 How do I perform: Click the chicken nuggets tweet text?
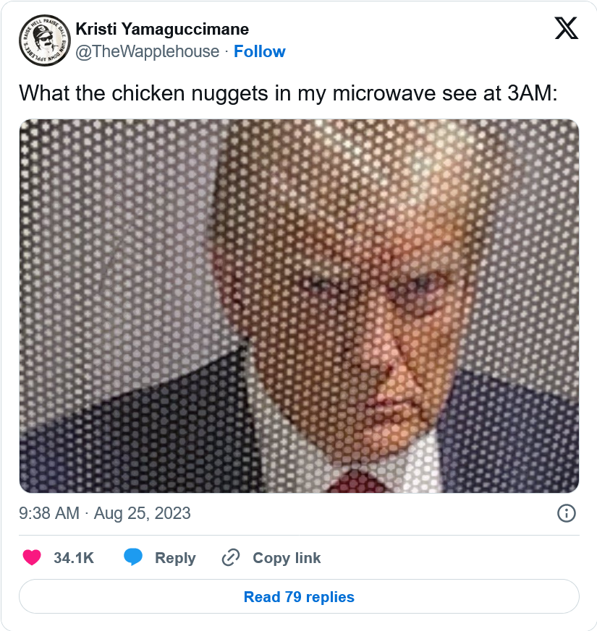pyautogui.click(x=287, y=93)
